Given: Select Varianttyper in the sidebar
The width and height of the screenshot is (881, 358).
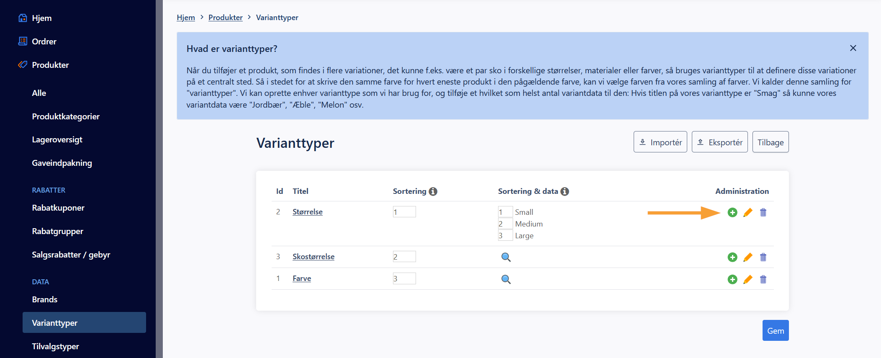Looking at the screenshot, I should (84, 322).
